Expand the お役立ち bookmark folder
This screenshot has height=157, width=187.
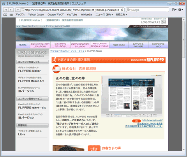tap(121, 14)
